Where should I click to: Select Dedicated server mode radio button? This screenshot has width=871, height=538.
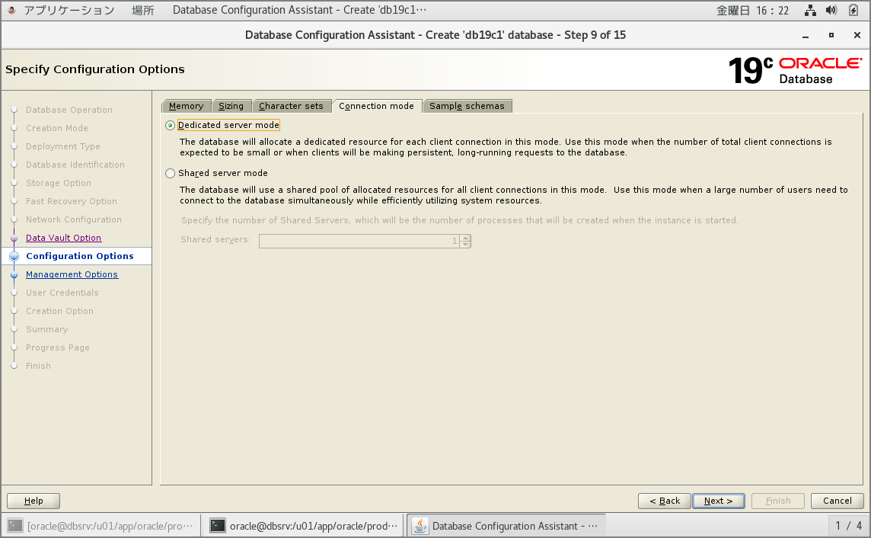(170, 125)
